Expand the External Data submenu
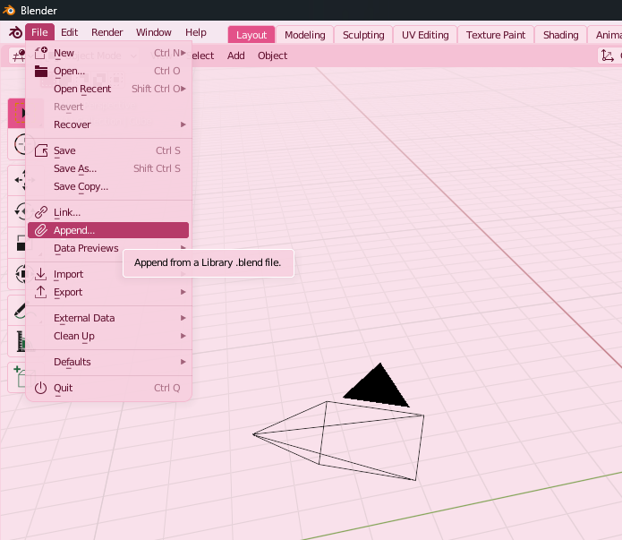Viewport: 622px width, 540px height. [108, 318]
